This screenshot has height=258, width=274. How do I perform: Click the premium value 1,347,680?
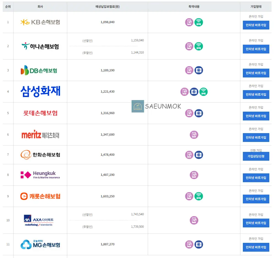point(108,135)
